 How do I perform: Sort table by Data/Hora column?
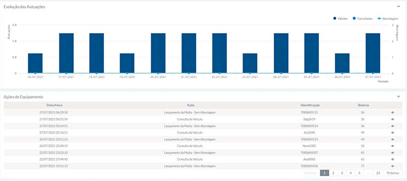pos(54,105)
